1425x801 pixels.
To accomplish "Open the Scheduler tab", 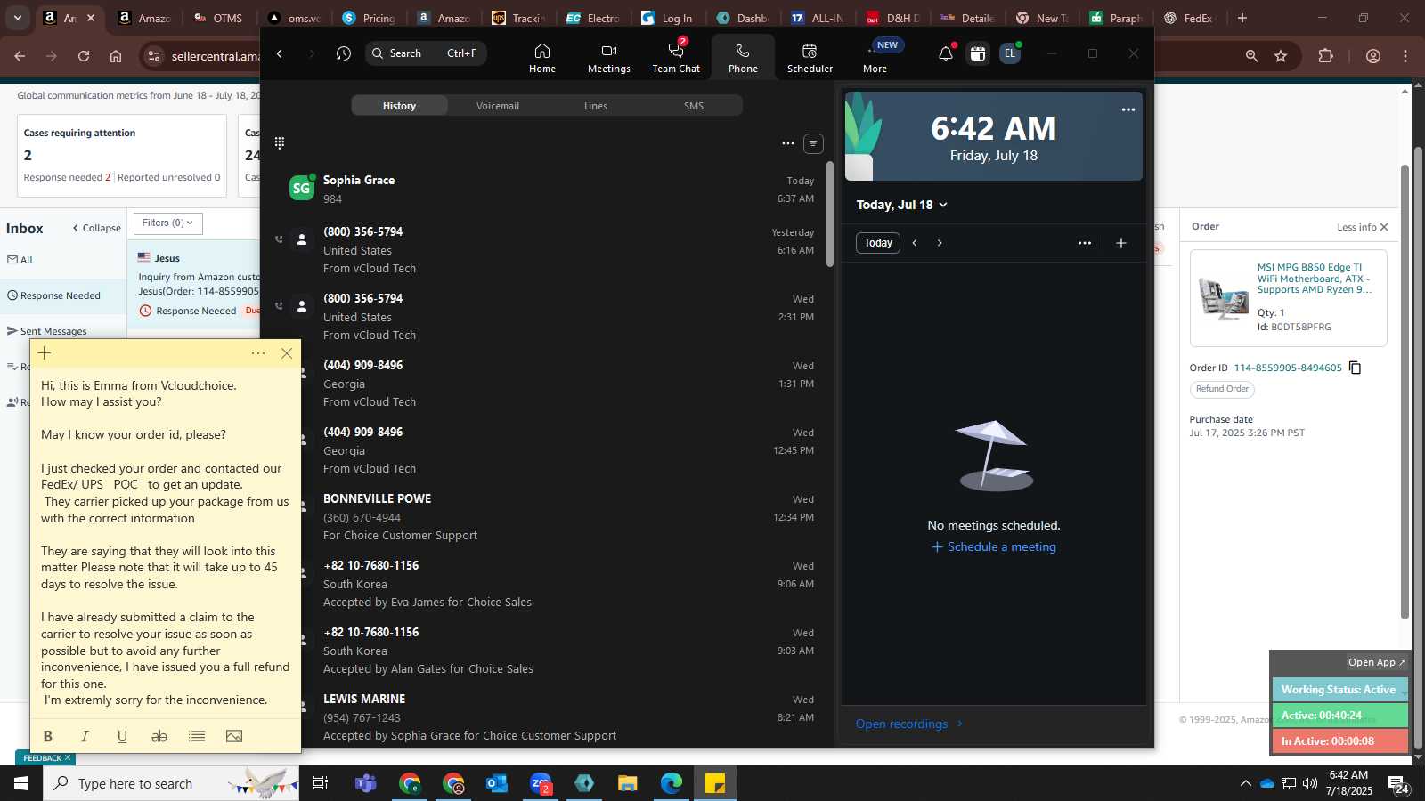I will 810,58.
